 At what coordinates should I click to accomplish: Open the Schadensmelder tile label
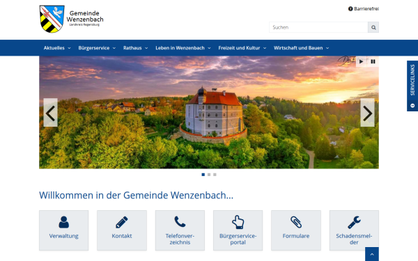[354, 239]
